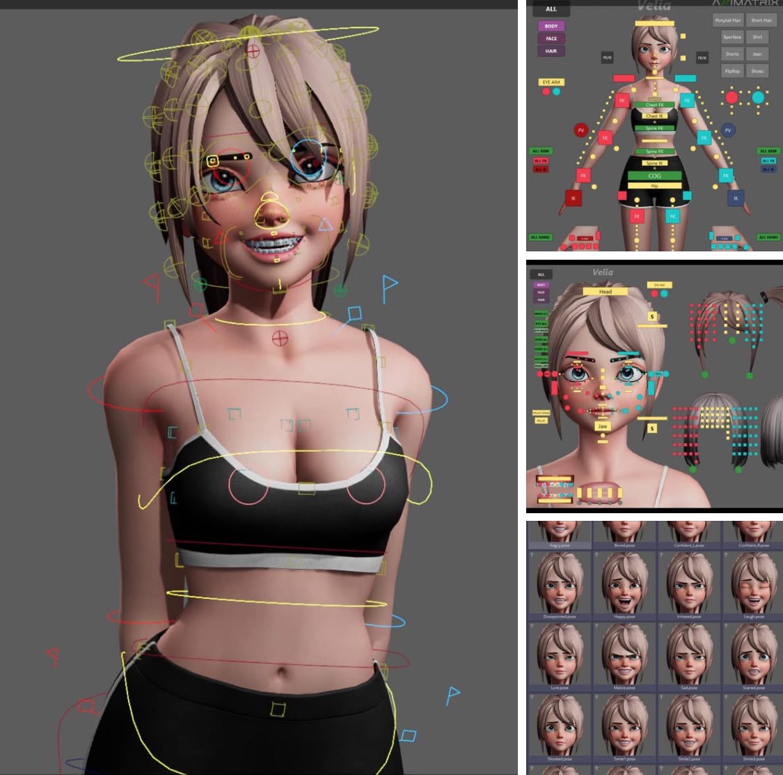Select the blue circle control around the eye

(308, 157)
